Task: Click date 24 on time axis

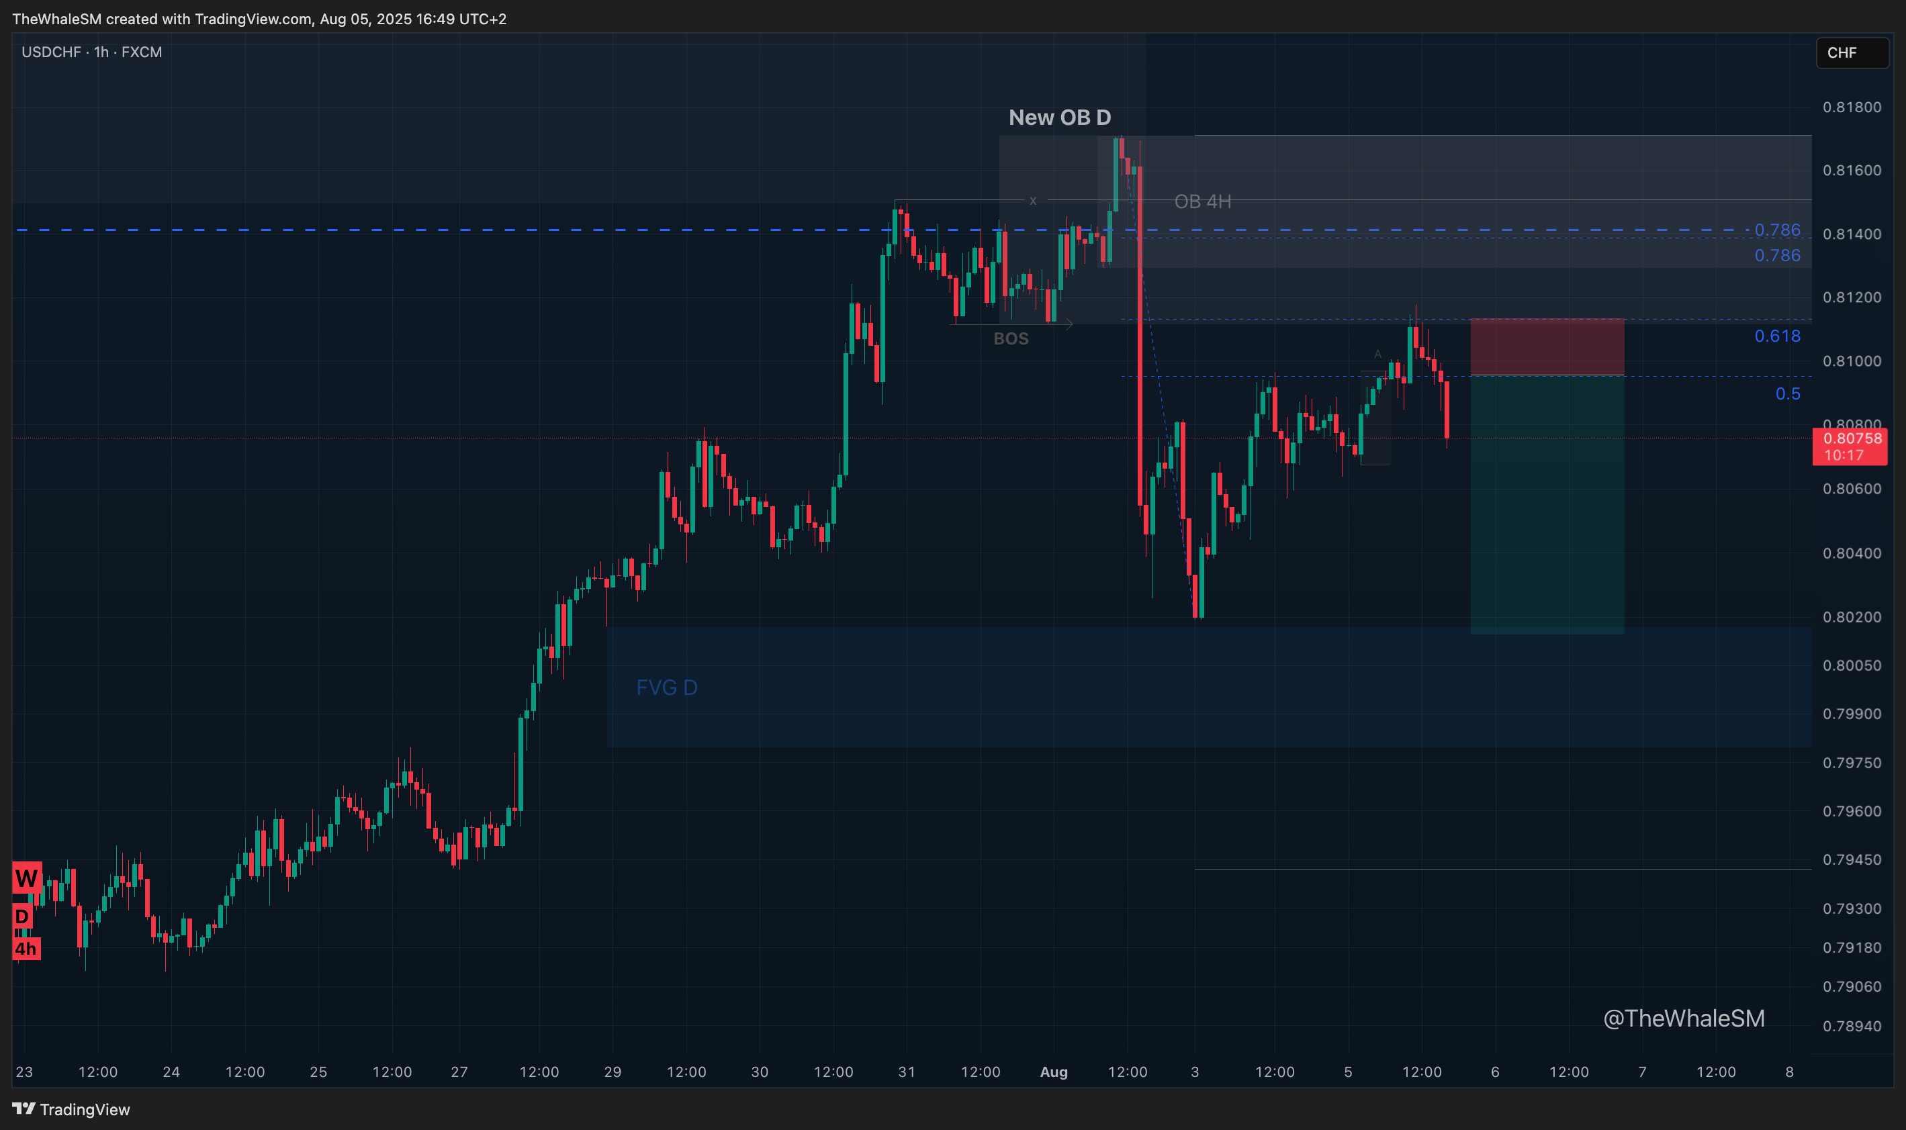Action: point(171,1072)
